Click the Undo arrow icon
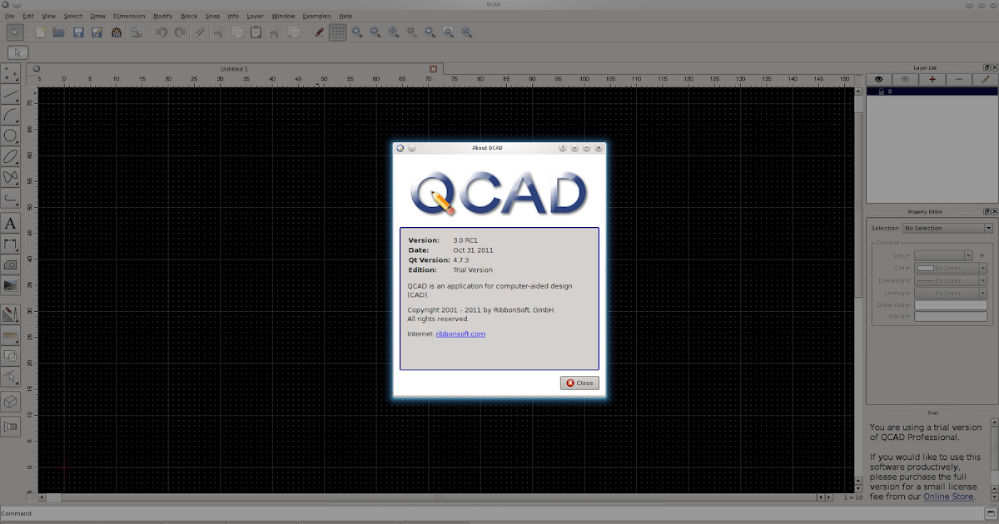Screen dimensions: 999x524 [x=161, y=32]
